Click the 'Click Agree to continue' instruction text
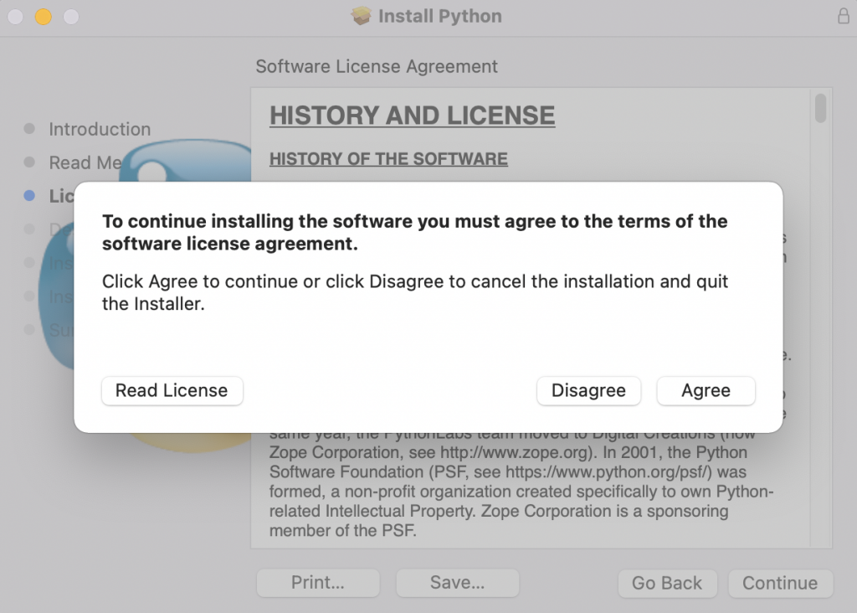 [415, 292]
